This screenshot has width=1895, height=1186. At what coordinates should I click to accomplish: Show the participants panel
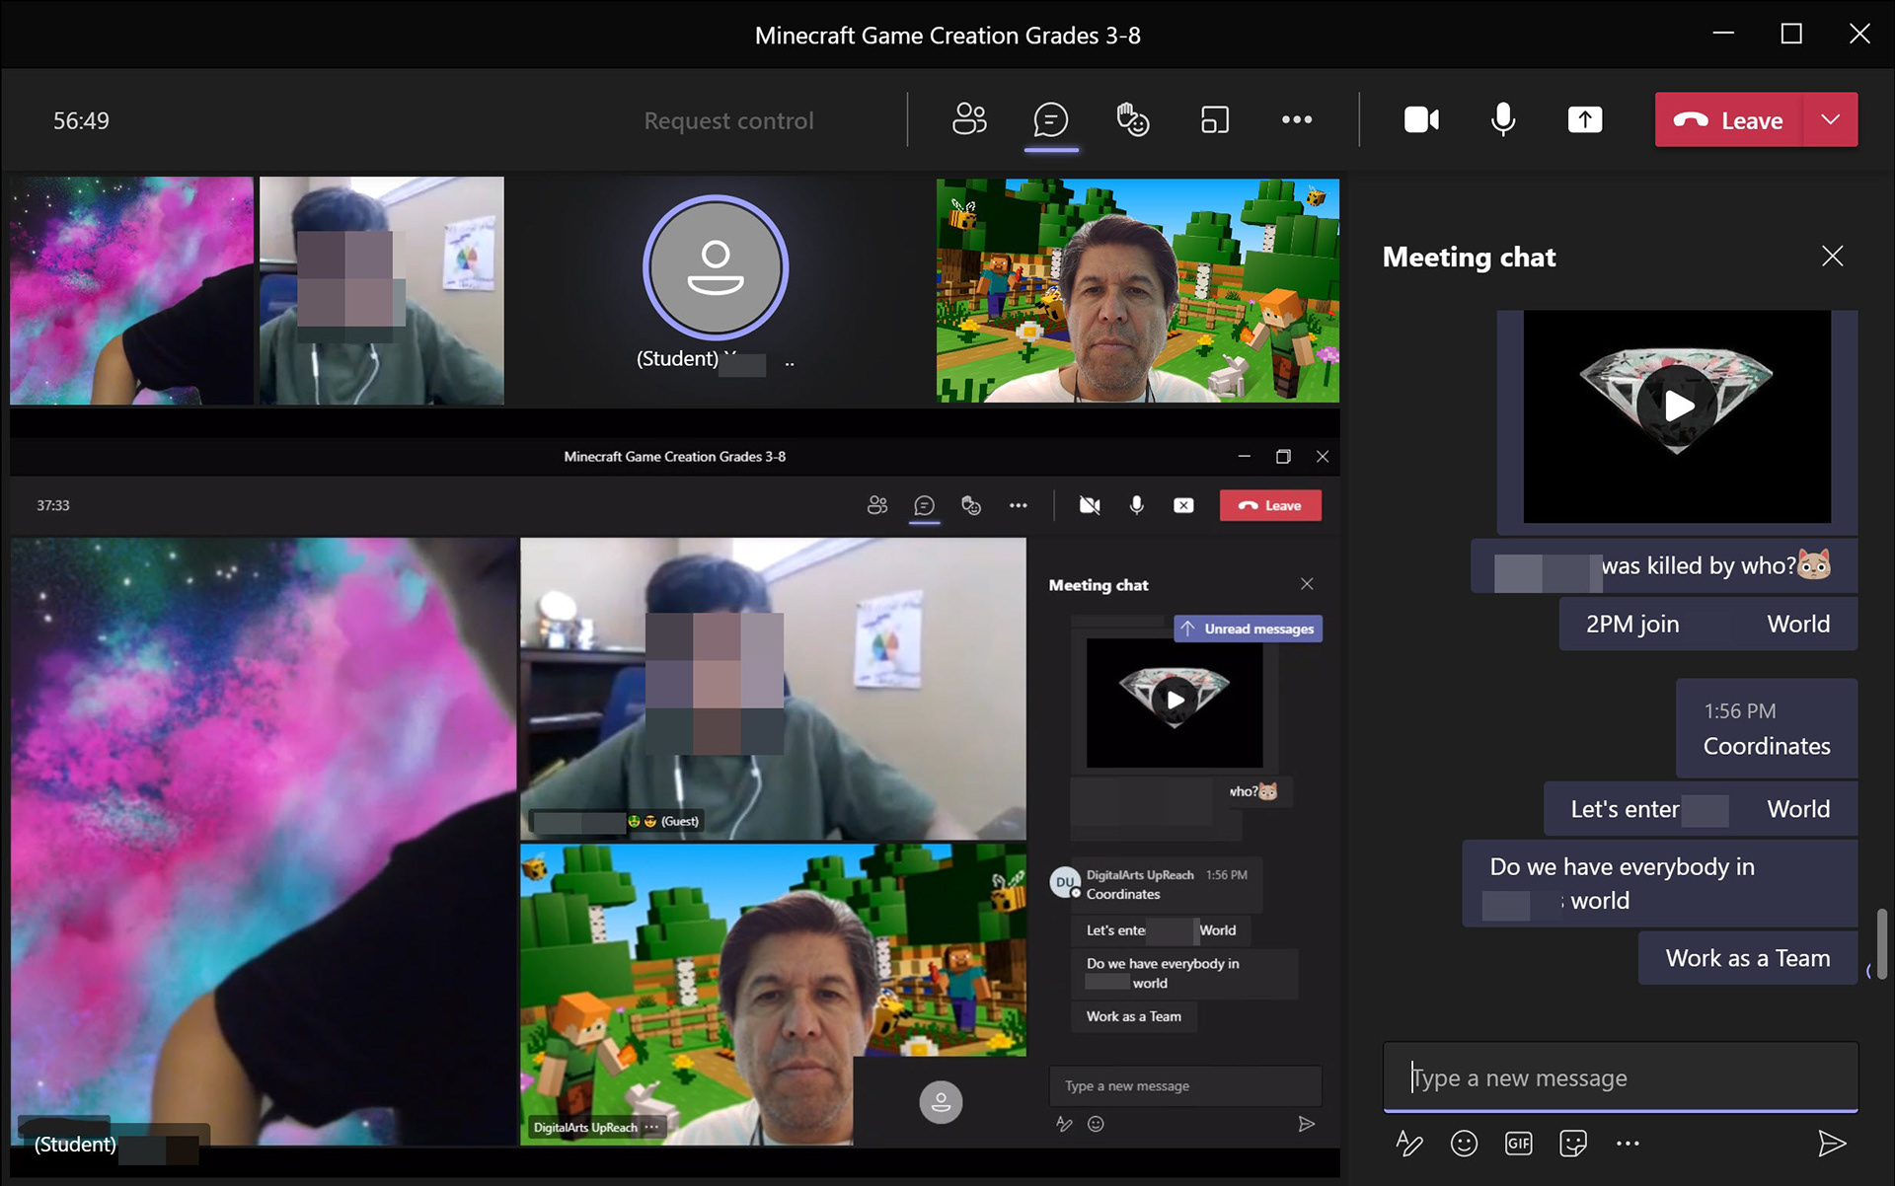point(968,119)
